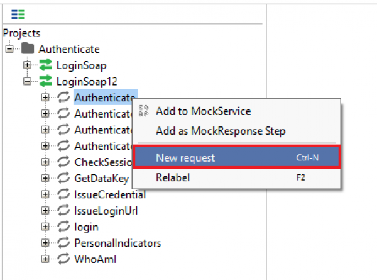Click the green arrows icon beside LoginSoap12
Image resolution: width=377 pixels, height=280 pixels.
click(x=46, y=81)
